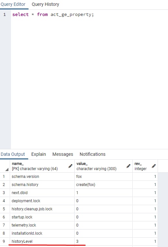
Task: Select the 'next.dbid' cell
Action: pos(42,193)
